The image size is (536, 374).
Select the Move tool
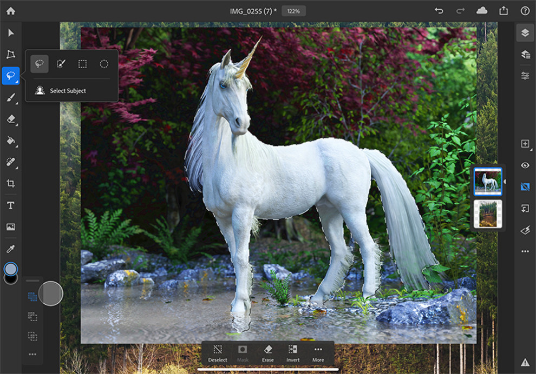click(x=10, y=34)
